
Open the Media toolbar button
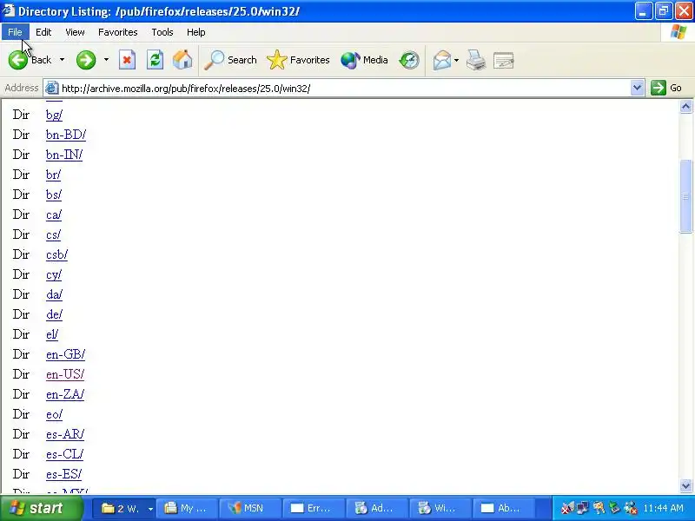coord(364,60)
